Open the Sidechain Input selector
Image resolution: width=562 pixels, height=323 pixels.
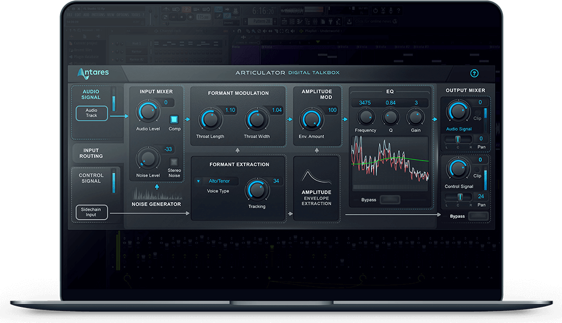(92, 212)
